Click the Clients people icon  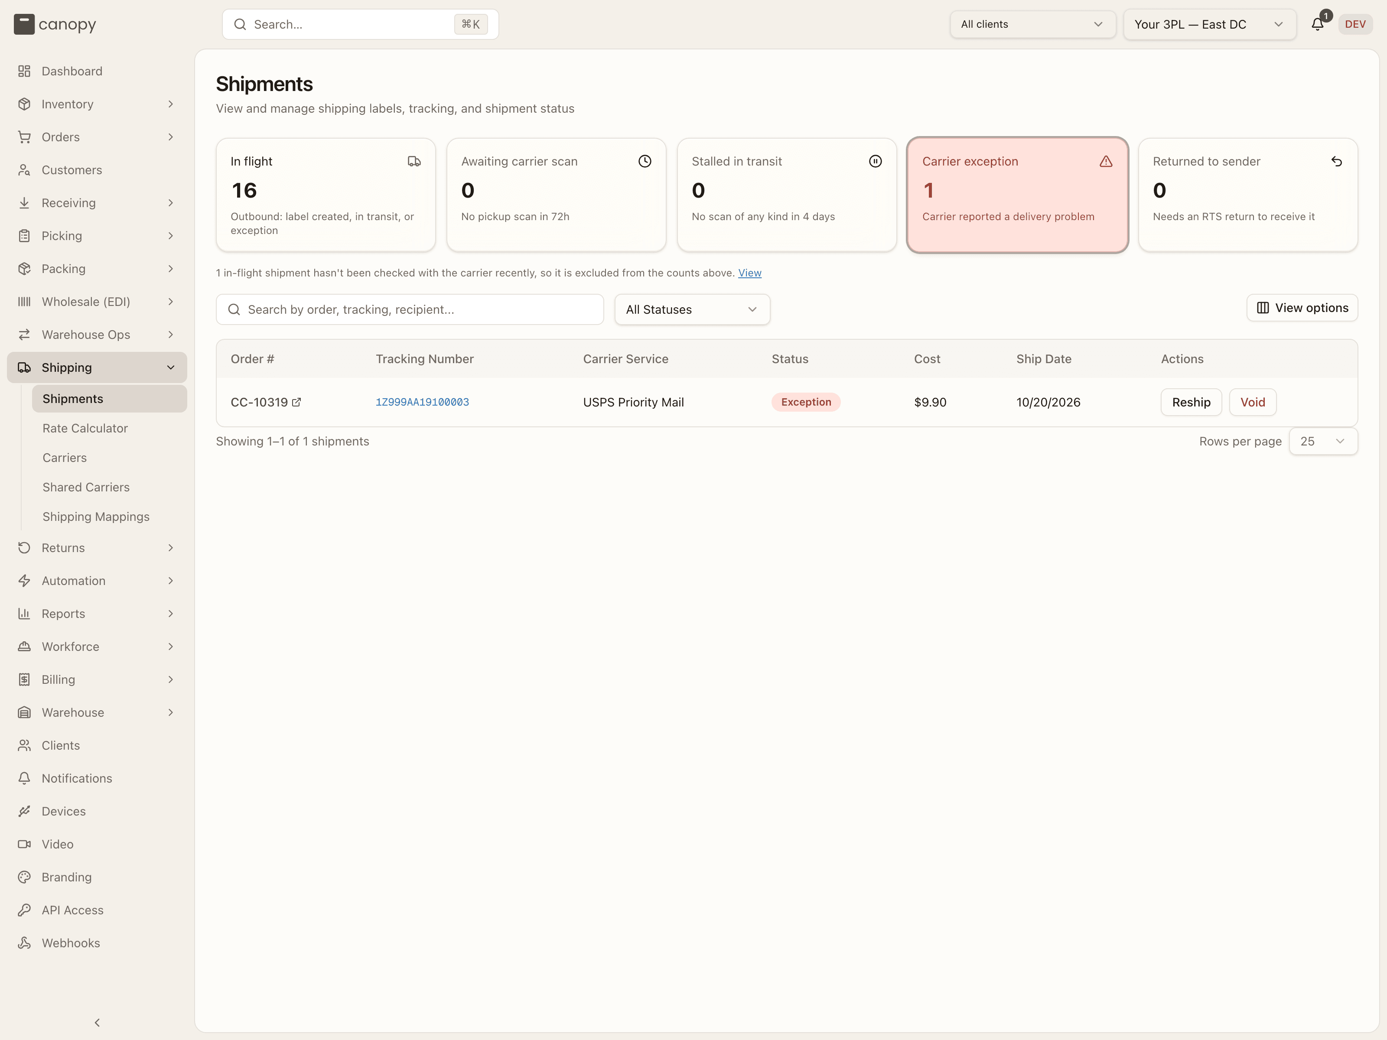24,745
